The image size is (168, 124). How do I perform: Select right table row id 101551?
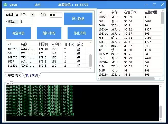[129, 17]
